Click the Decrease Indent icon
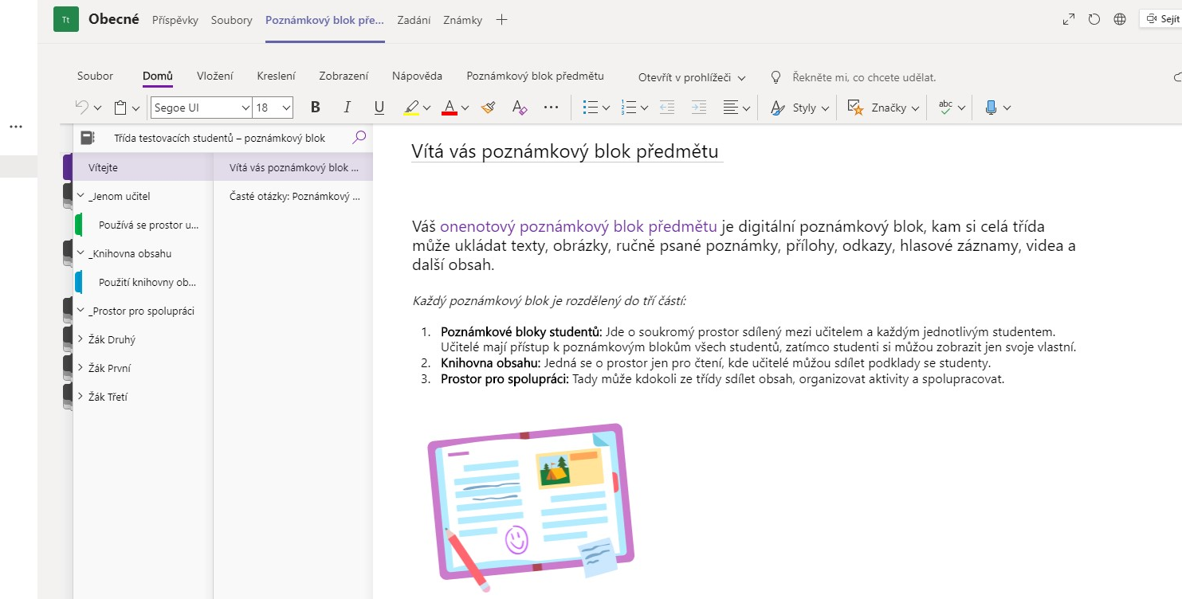Viewport: 1182px width, 599px height. [x=667, y=108]
